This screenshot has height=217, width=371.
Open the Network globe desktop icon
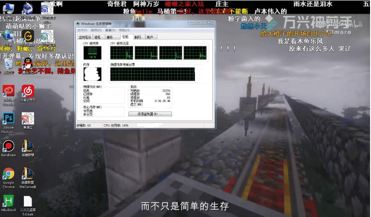click(8, 35)
